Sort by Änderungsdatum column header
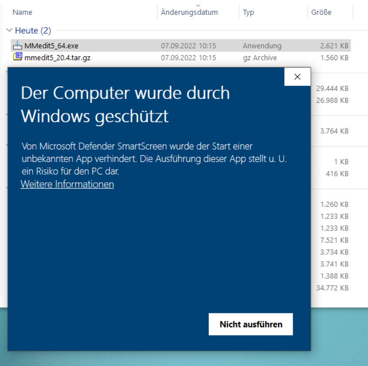Image resolution: width=368 pixels, height=366 pixels. [x=189, y=12]
